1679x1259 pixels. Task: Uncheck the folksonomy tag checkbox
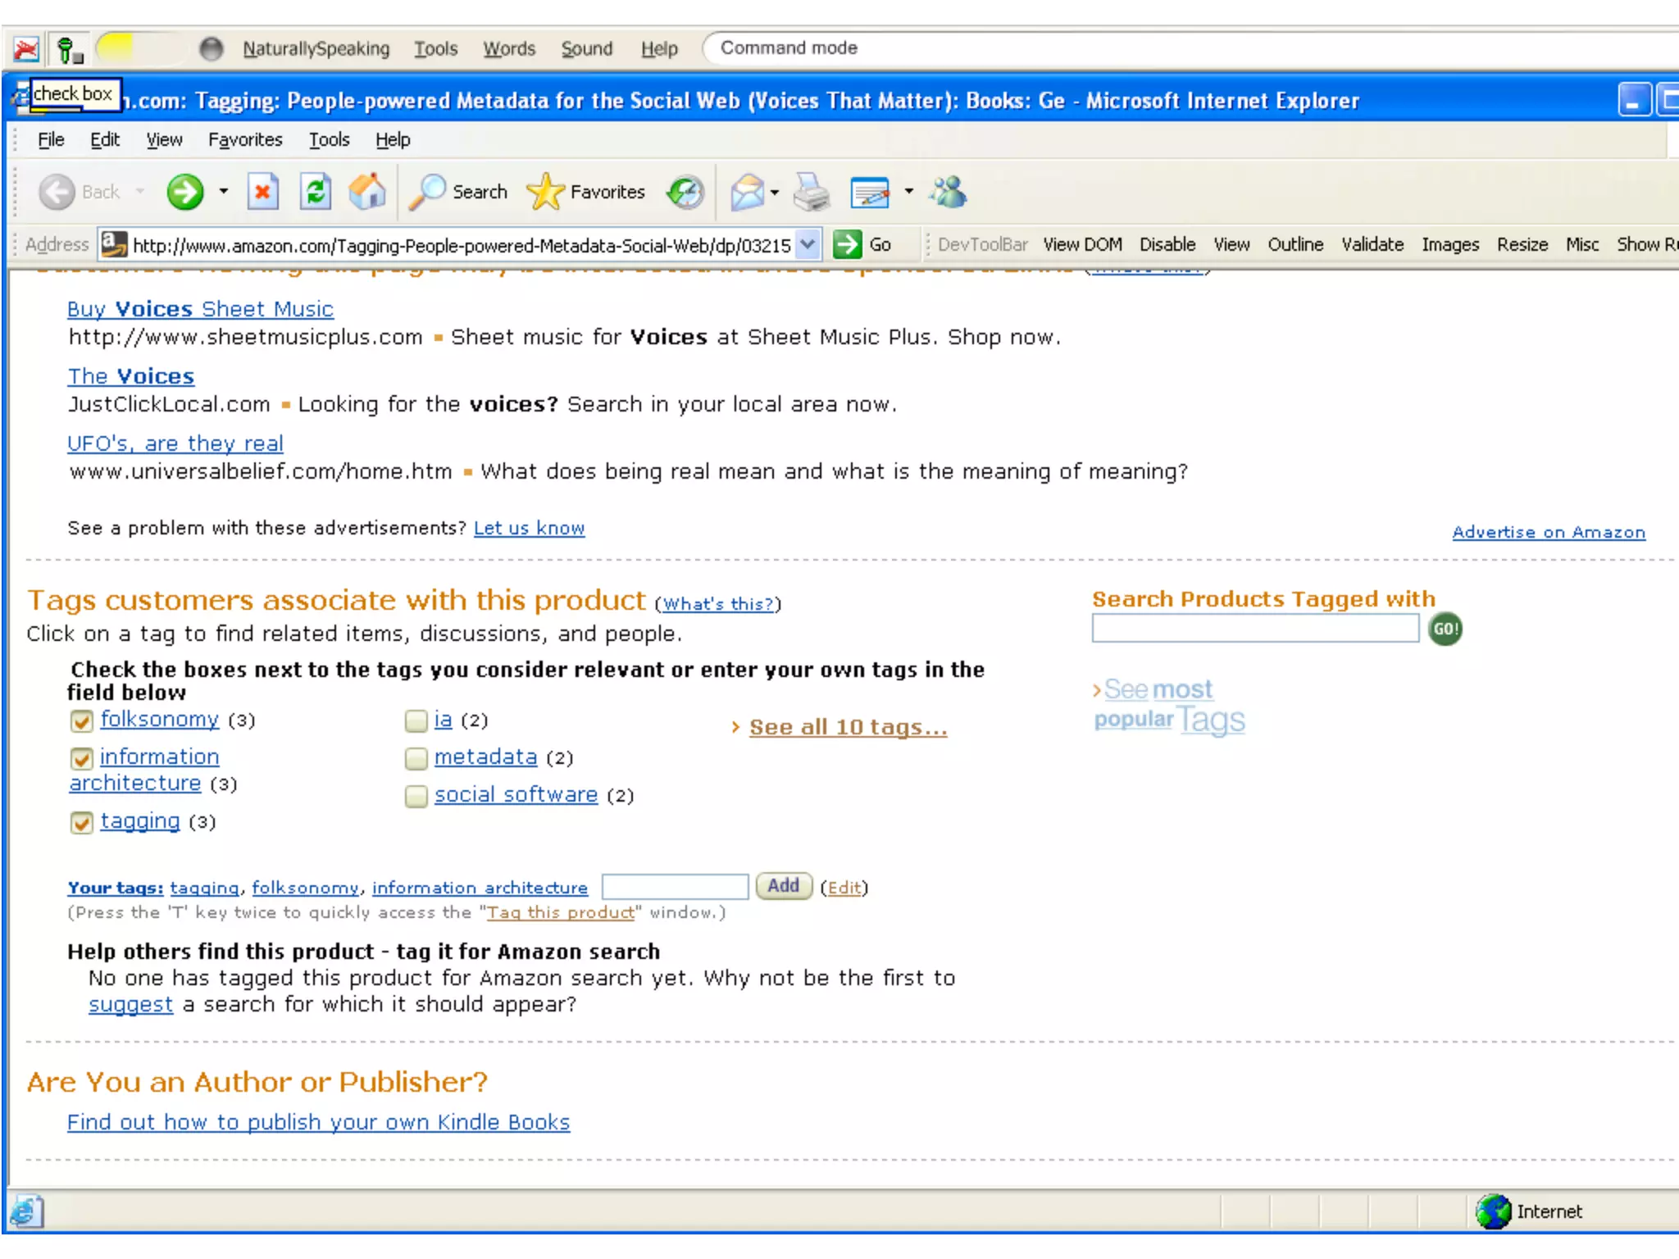(81, 720)
